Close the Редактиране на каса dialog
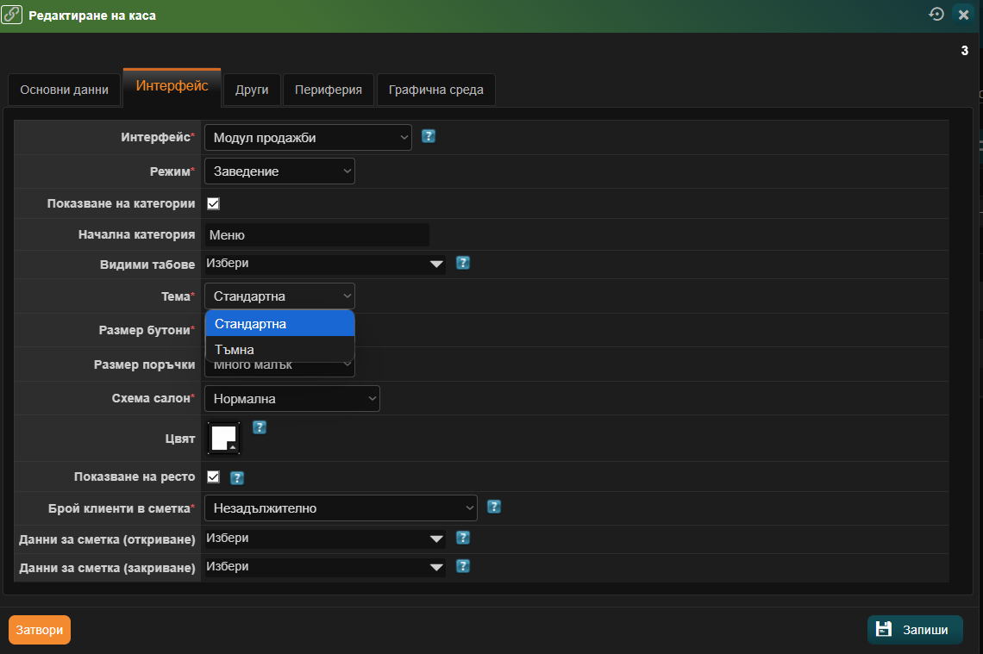Screen dimensions: 983x654 [x=963, y=14]
